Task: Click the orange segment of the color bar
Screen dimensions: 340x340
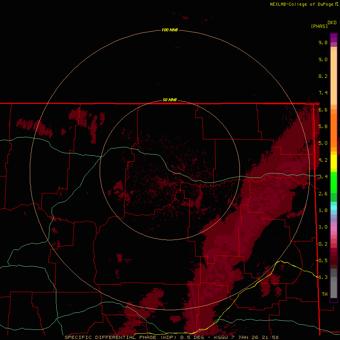Action: click(334, 130)
